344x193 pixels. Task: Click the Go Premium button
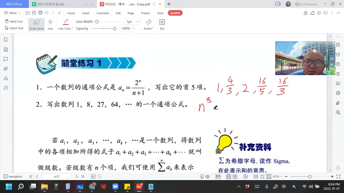306,4
